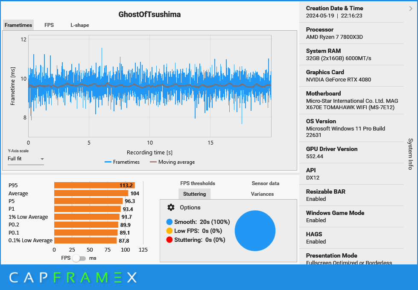
Task: Switch to the FPS chart tab
Action: [49, 25]
